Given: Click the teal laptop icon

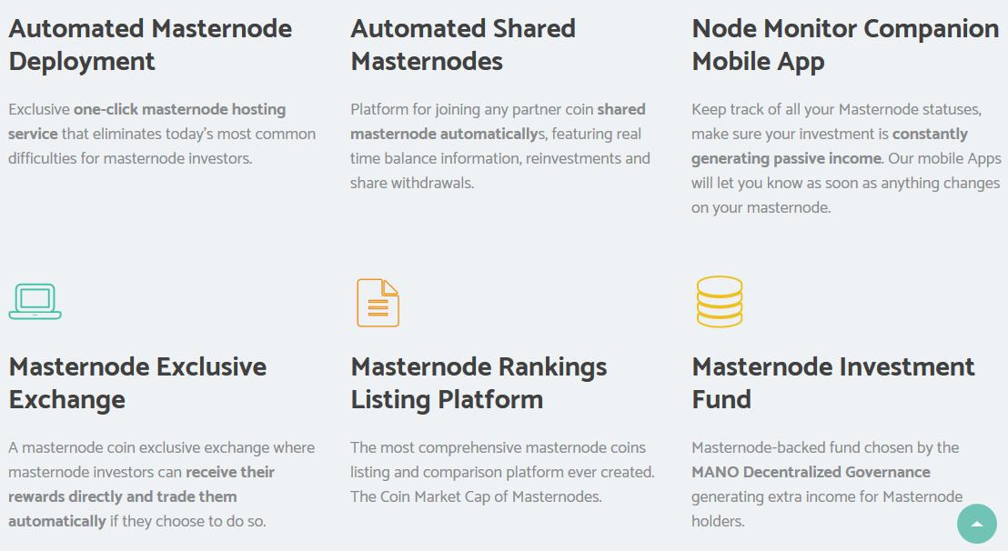Looking at the screenshot, I should pyautogui.click(x=35, y=301).
